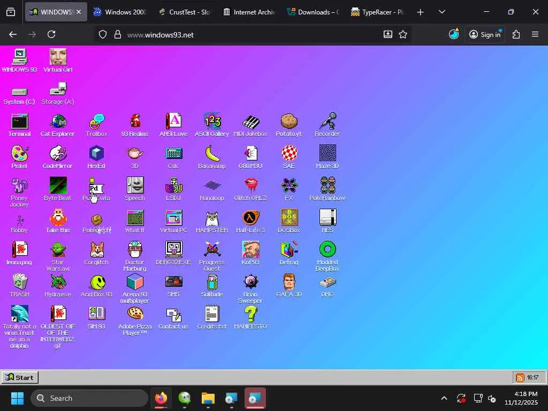548x411 pixels.
Task: Open ASCII Gallery icon
Action: point(212,125)
